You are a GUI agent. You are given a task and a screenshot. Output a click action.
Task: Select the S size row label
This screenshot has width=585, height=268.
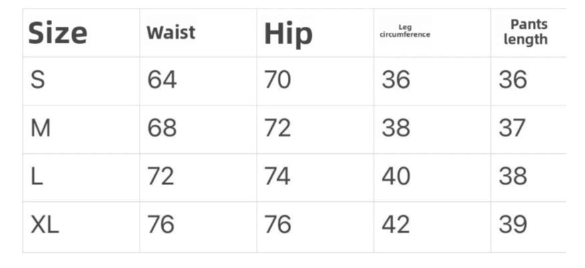point(38,80)
